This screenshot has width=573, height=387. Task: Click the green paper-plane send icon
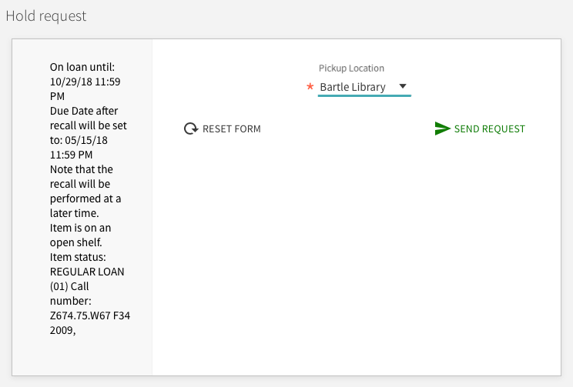click(x=442, y=128)
